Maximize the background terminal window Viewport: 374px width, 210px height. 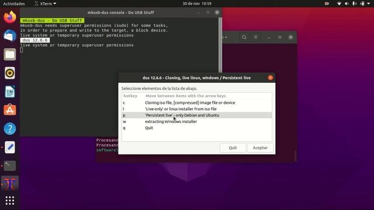click(280, 37)
